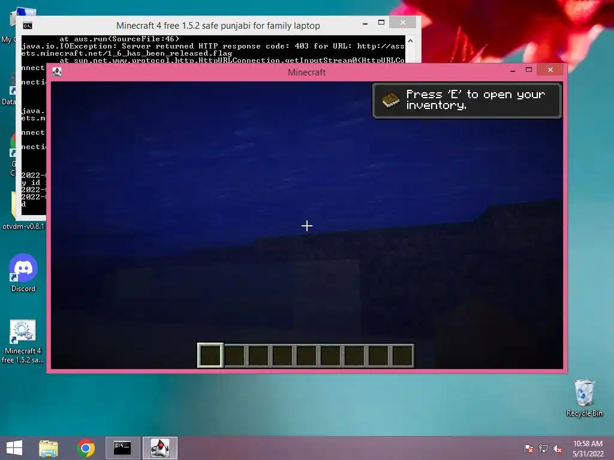Click the muted volume tray icon
Viewport: 614px width, 460px height.
tap(557, 448)
